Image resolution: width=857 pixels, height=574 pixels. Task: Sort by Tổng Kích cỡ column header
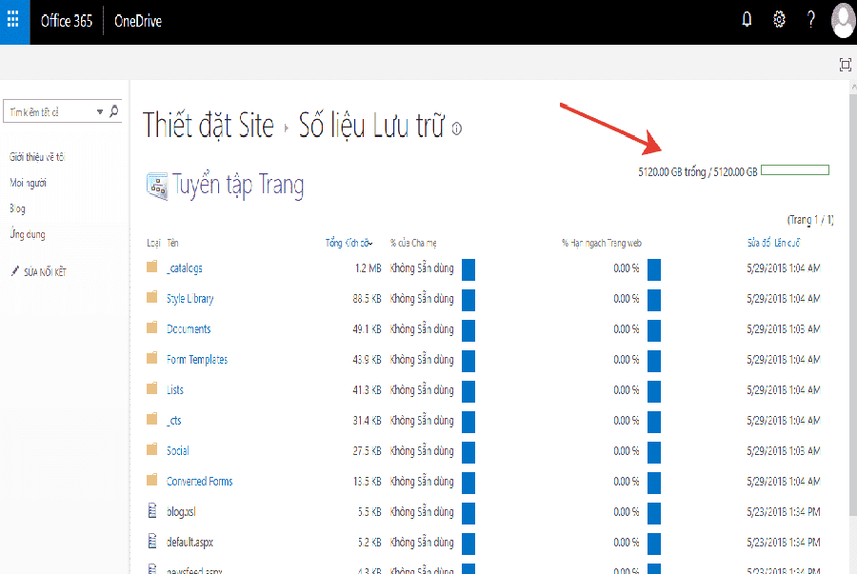(348, 244)
